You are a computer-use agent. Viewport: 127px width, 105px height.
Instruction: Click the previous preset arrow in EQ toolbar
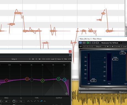[x=33, y=59]
